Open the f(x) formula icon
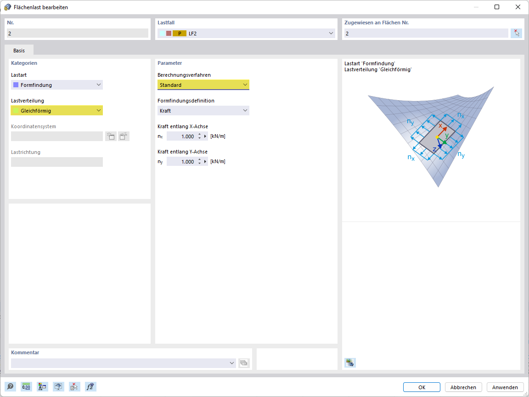 [x=90, y=386]
